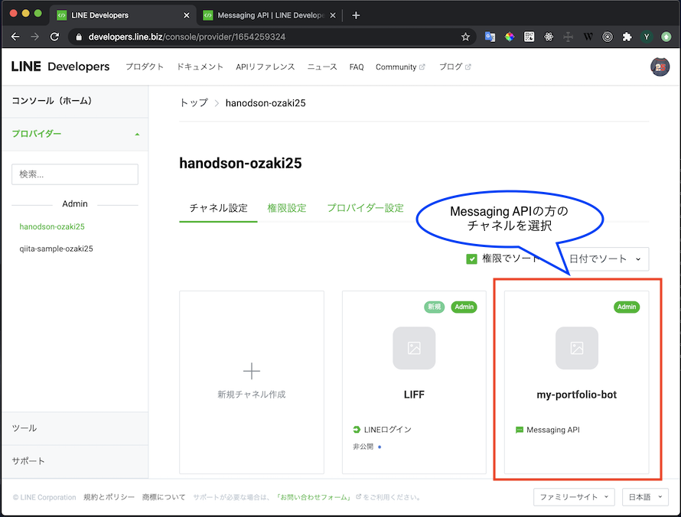
Task: Select provider hanodson-ozaki25 in sidebar
Action: click(x=52, y=226)
